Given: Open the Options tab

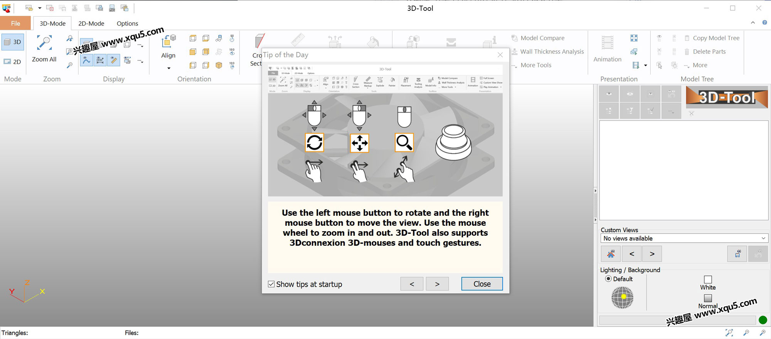Looking at the screenshot, I should point(127,23).
